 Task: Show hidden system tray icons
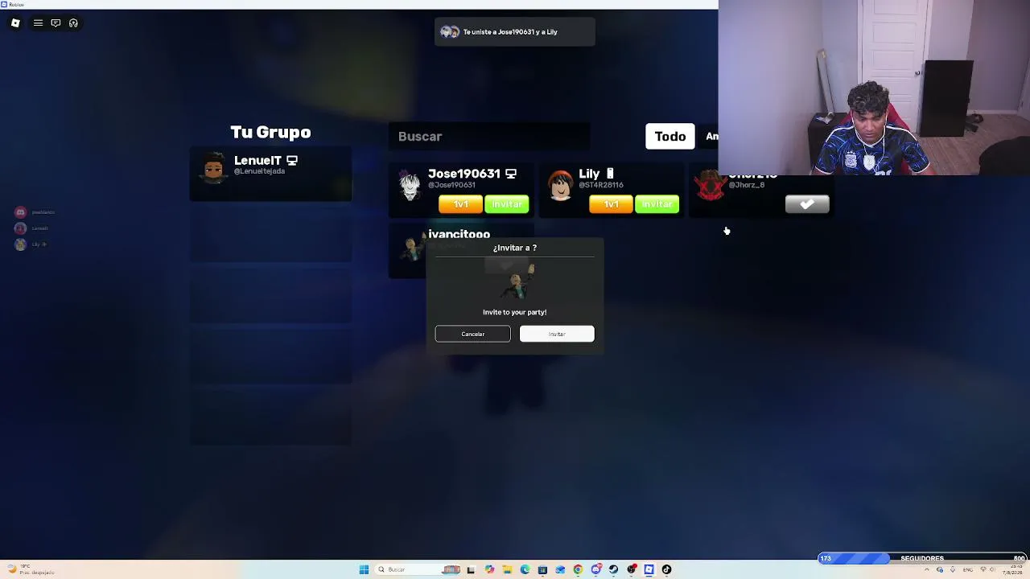click(x=927, y=570)
